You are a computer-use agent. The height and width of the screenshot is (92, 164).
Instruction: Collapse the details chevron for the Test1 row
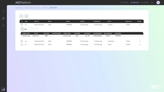[x=140, y=25]
